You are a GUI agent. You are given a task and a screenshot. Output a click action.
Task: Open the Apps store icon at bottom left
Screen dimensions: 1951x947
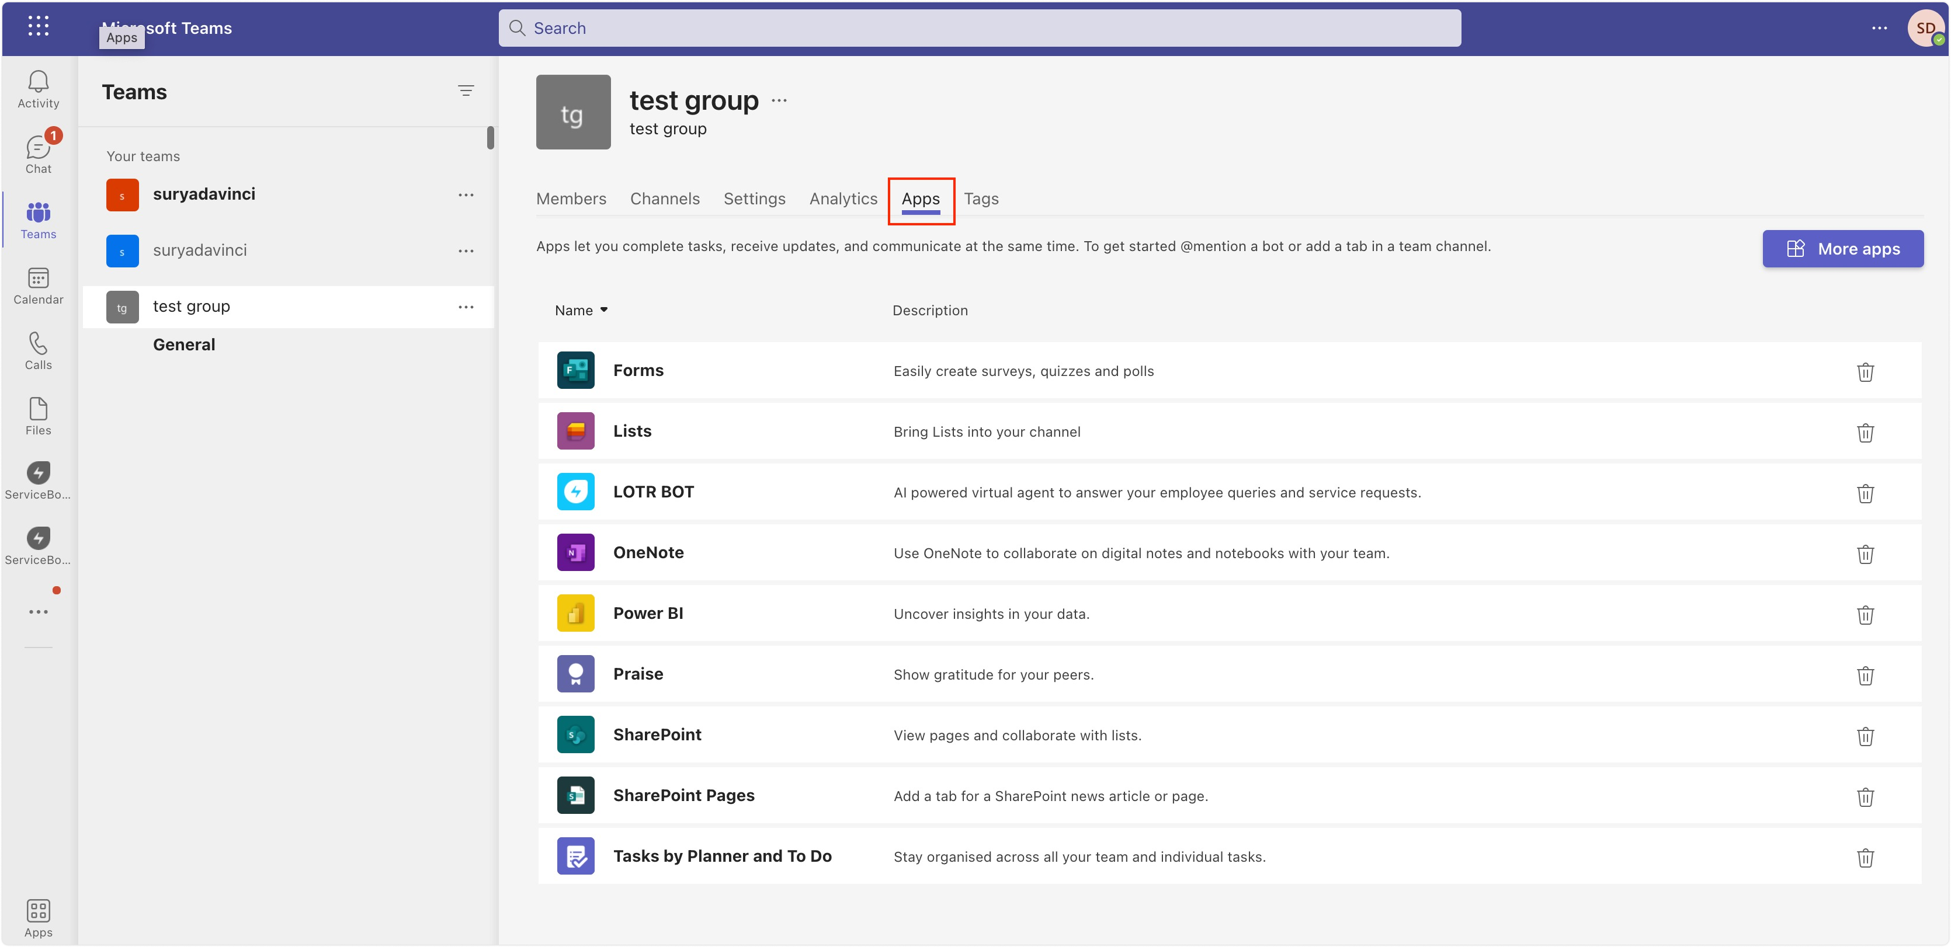point(38,917)
